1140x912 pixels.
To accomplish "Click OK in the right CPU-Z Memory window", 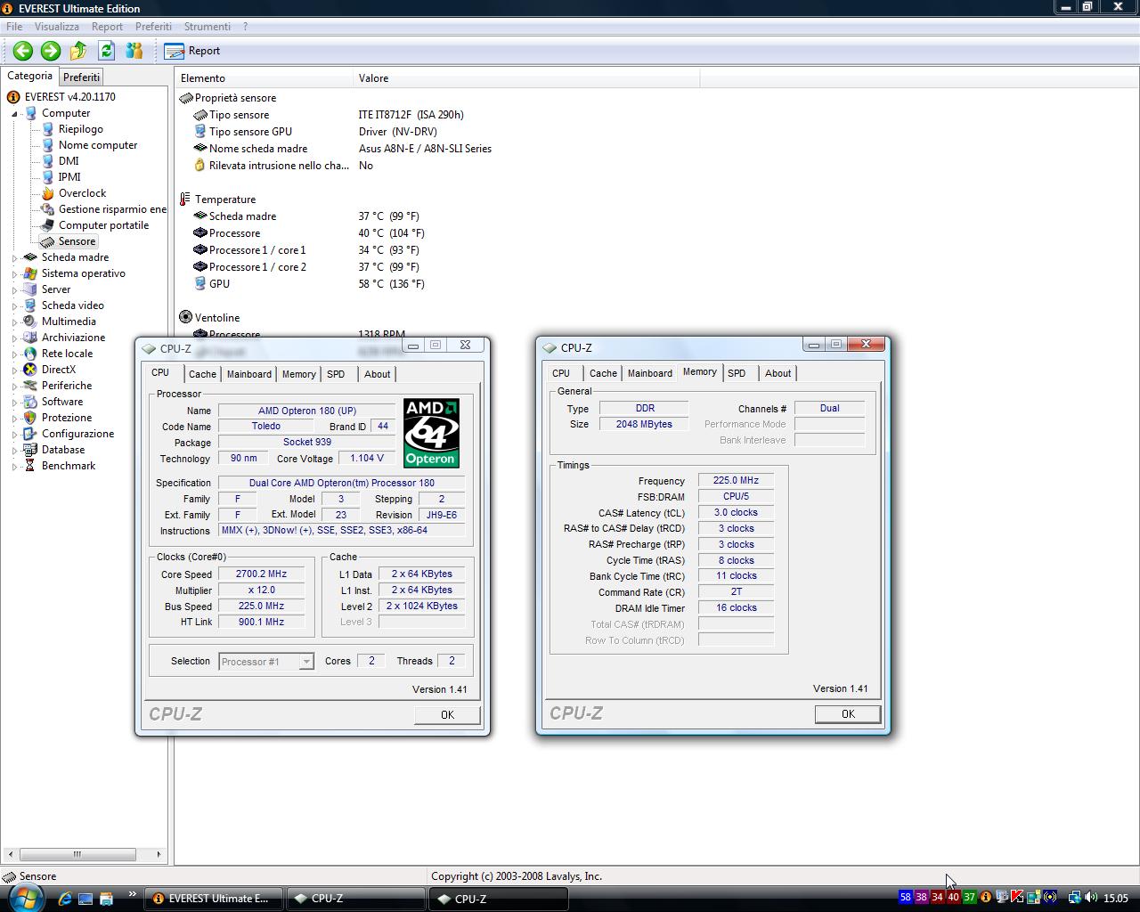I will pyautogui.click(x=848, y=713).
